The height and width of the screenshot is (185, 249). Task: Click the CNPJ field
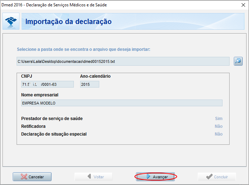point(47,84)
